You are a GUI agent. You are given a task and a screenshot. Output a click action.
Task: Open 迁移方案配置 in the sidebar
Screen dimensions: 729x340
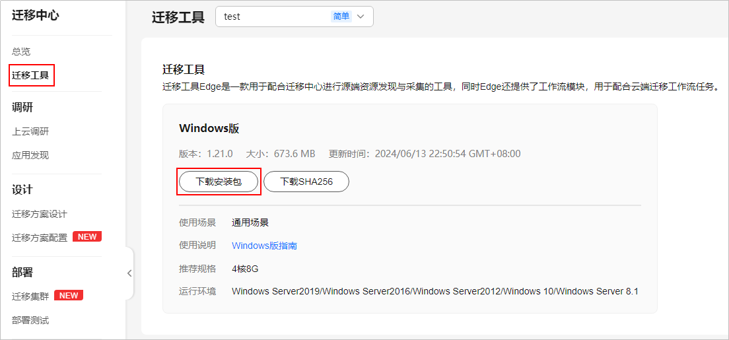tap(40, 237)
